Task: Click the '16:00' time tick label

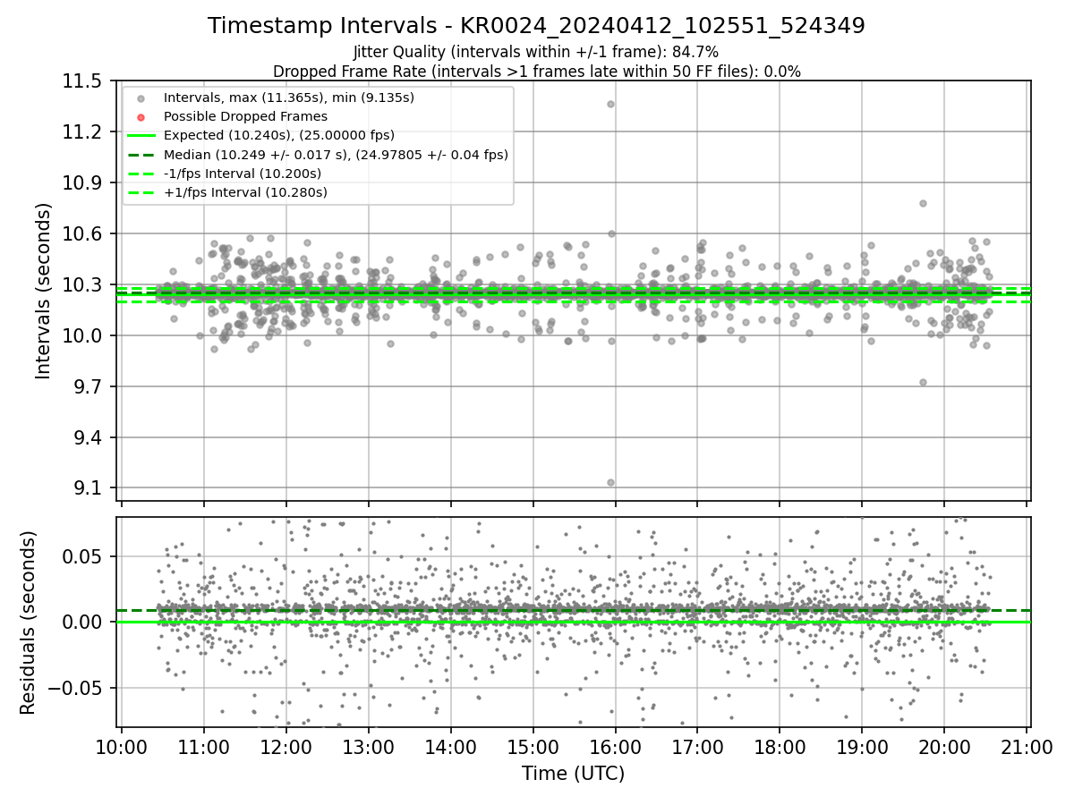Action: pos(615,746)
